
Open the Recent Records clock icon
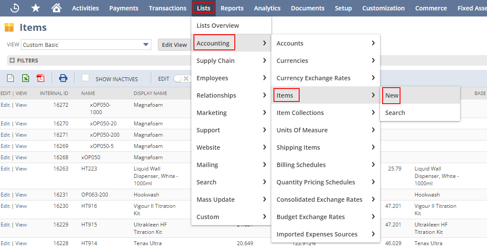[x=15, y=8]
